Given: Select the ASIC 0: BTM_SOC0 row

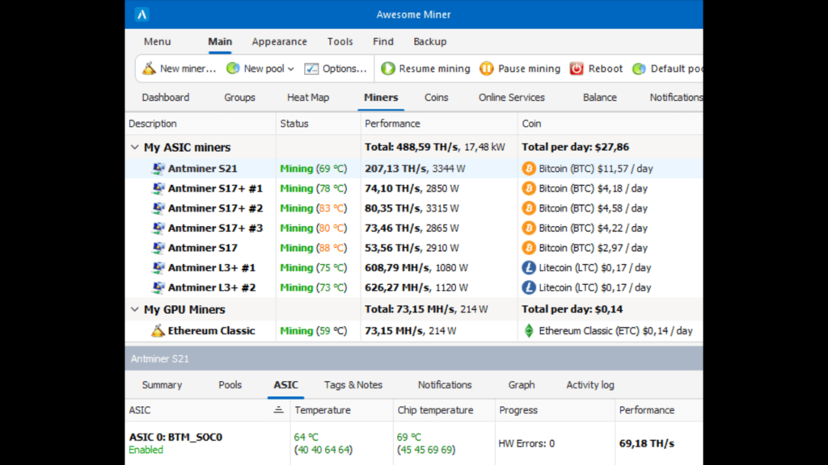Looking at the screenshot, I should pos(414,443).
